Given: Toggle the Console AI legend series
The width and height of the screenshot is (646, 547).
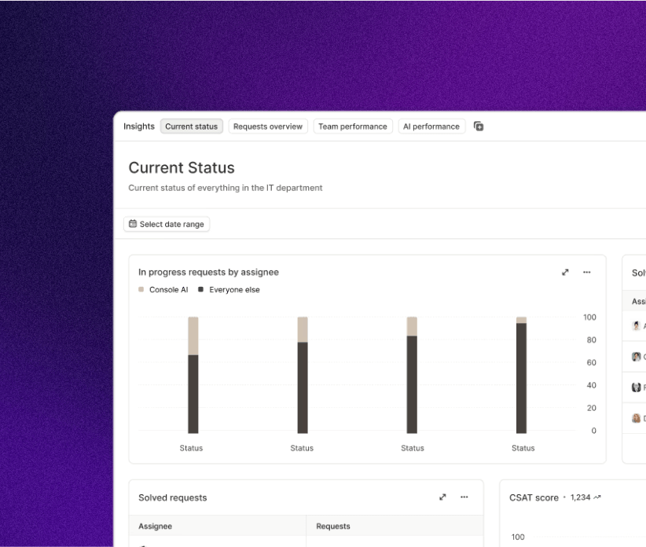Looking at the screenshot, I should (x=163, y=290).
